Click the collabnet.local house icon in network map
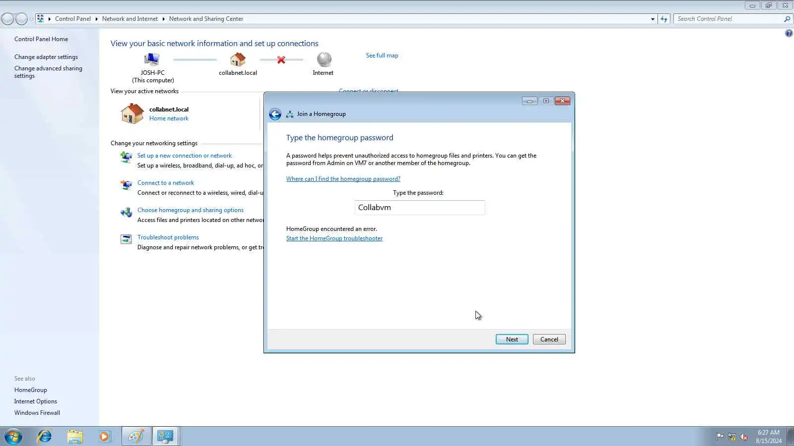This screenshot has height=446, width=794. point(238,59)
